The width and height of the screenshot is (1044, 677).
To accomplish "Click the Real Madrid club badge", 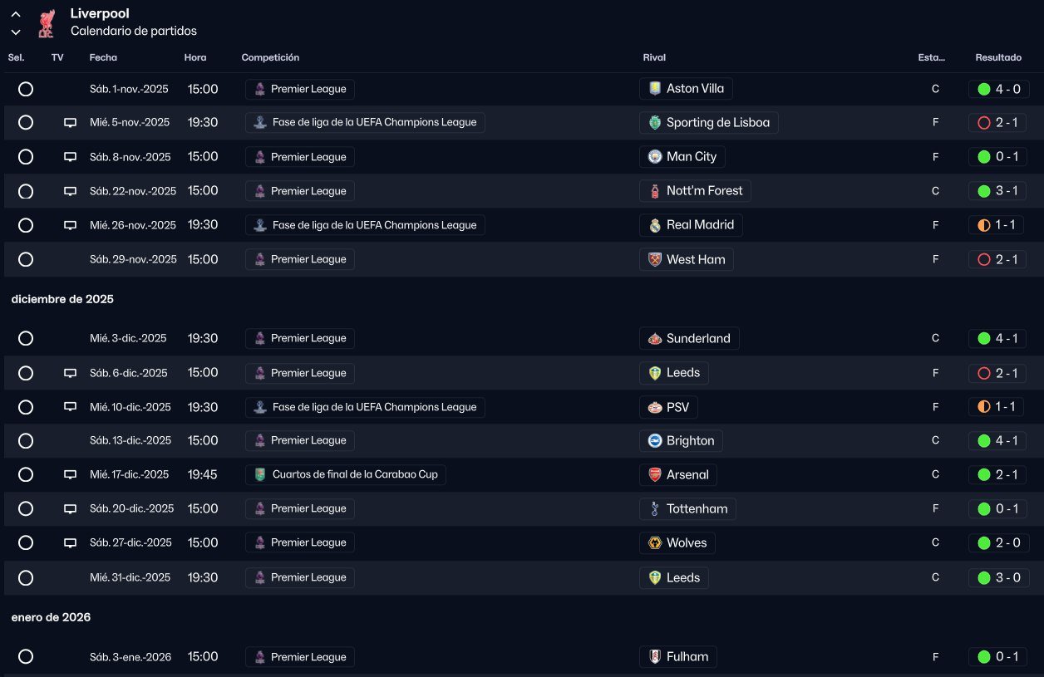I will pyautogui.click(x=654, y=225).
